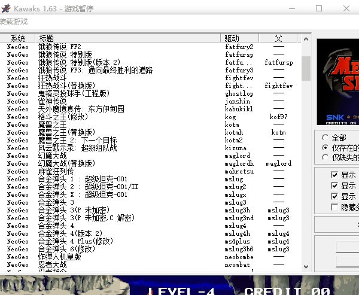Click the mslug3b6 driver cell

239,249
